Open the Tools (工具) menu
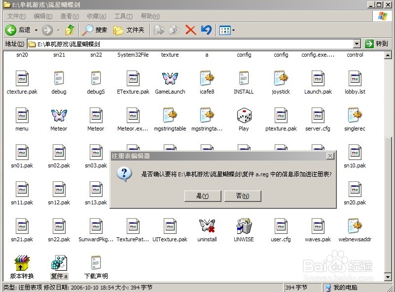This screenshot has height=292, width=395. pos(123,16)
